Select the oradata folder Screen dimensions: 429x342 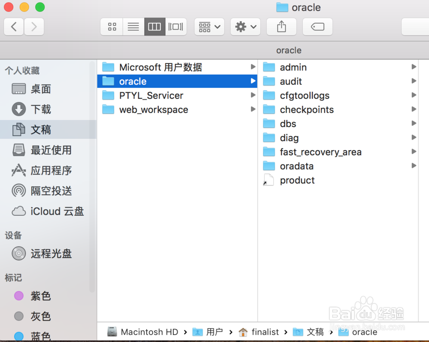click(x=338, y=166)
